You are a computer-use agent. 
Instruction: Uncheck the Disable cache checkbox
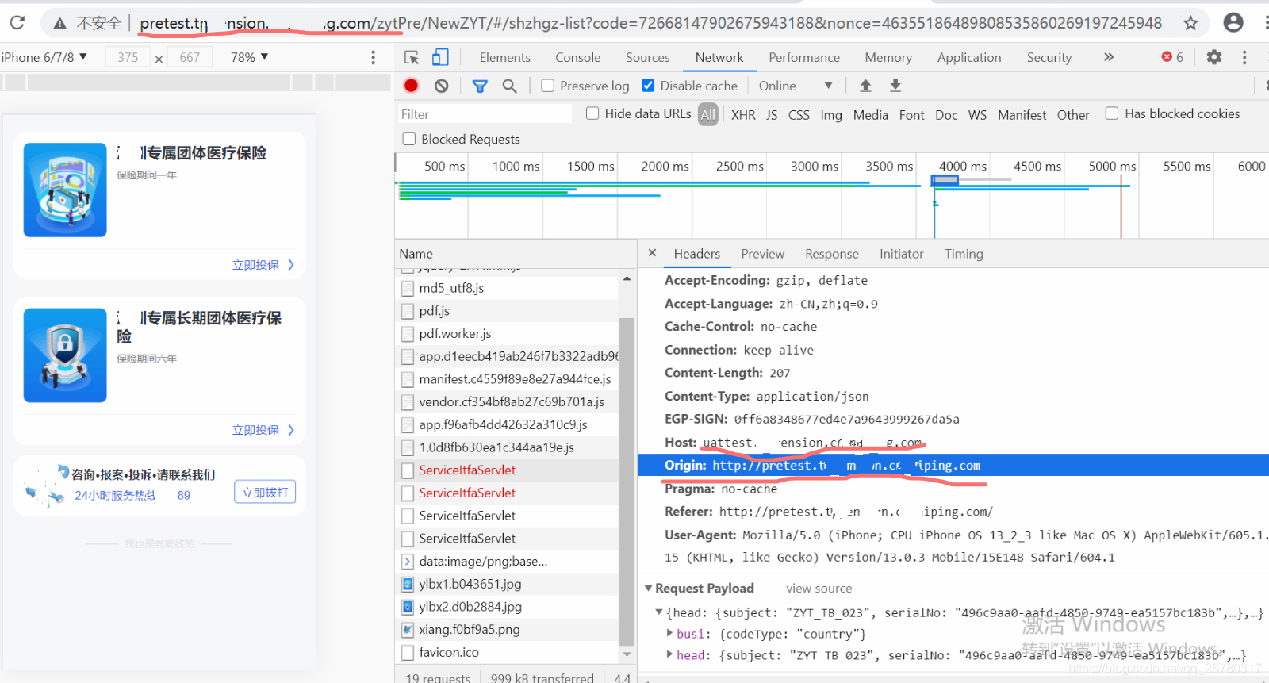tap(648, 86)
